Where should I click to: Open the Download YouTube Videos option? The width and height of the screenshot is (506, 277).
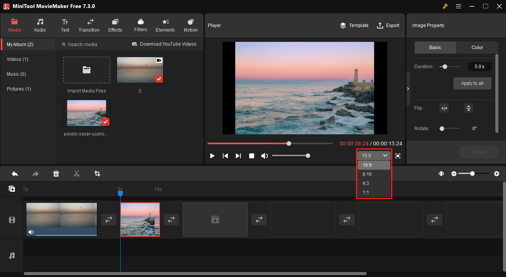164,44
